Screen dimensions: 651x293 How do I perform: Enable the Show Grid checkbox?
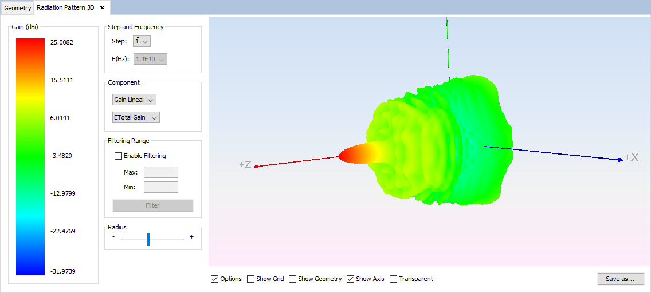click(x=251, y=279)
